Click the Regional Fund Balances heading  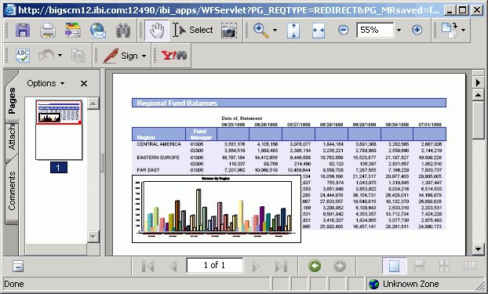coord(177,103)
